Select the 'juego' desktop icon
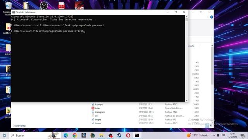 pyautogui.click(x=8, y=112)
